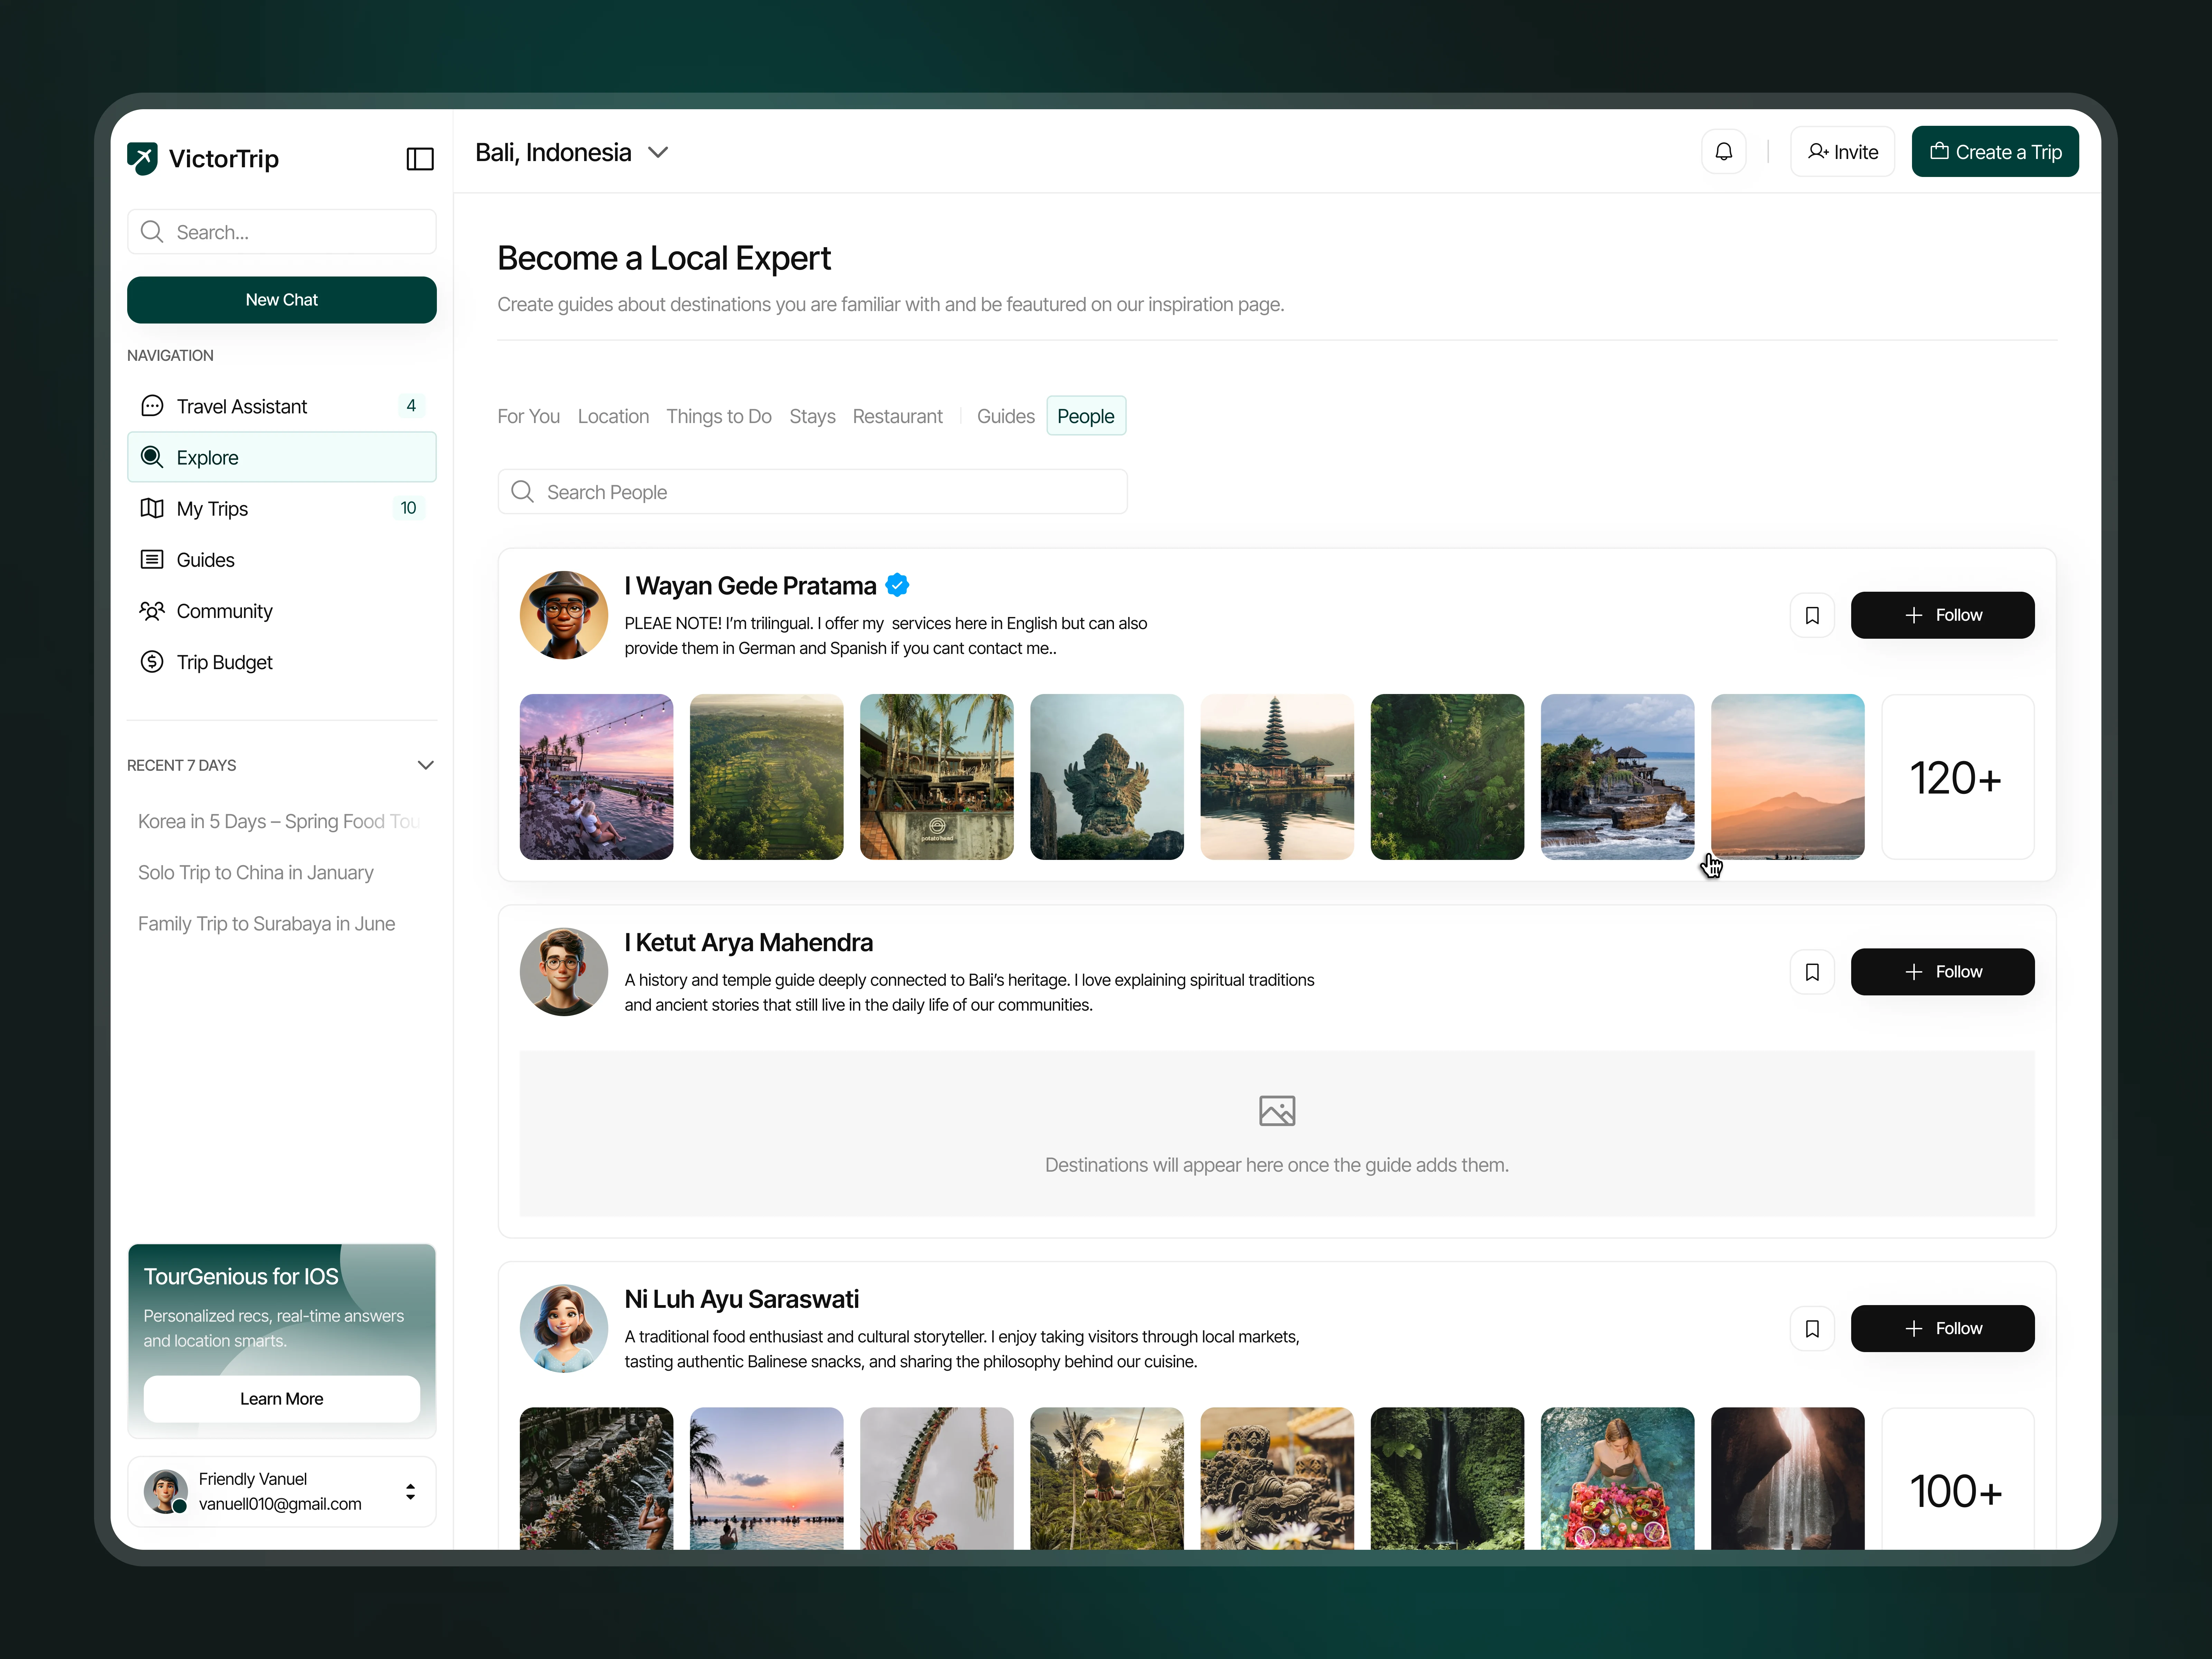Go to Explore in the navigation
Screen dimensions: 2212x1659
[x=282, y=457]
